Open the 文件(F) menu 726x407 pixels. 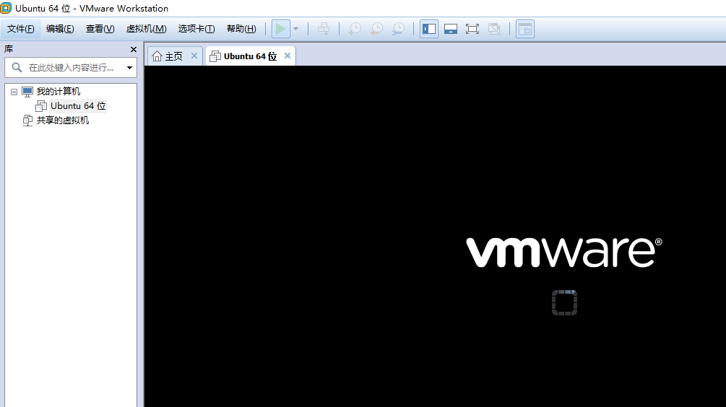[20, 29]
